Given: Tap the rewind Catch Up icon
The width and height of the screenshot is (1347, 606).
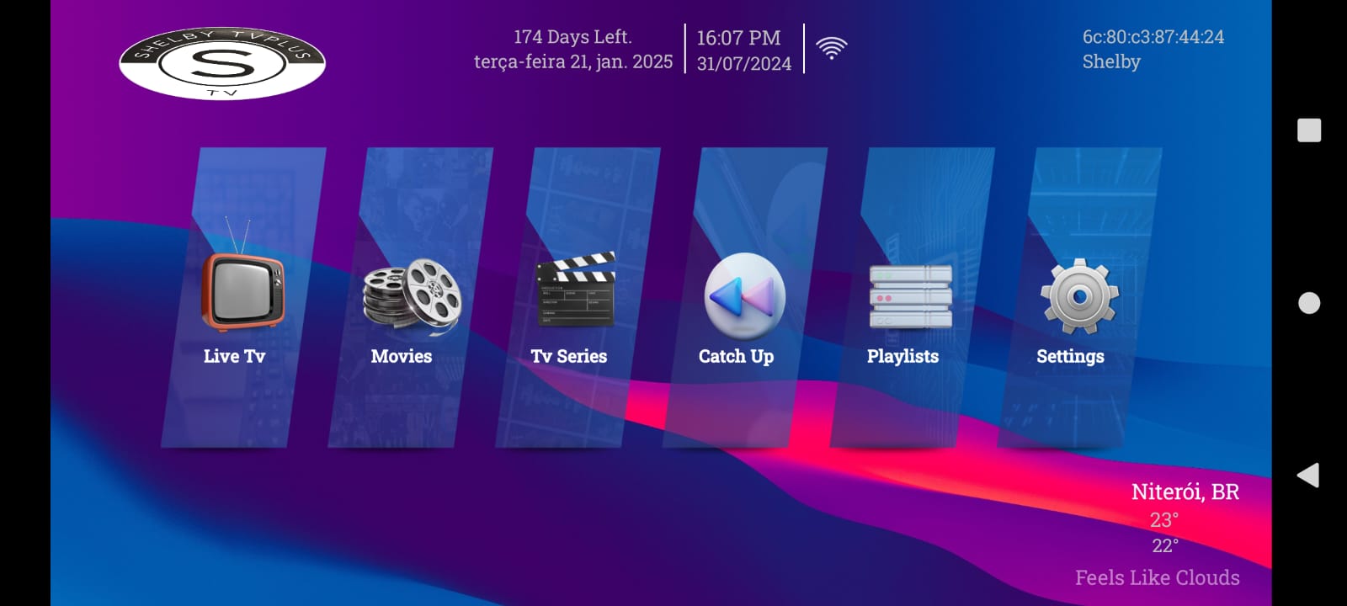Looking at the screenshot, I should (744, 295).
